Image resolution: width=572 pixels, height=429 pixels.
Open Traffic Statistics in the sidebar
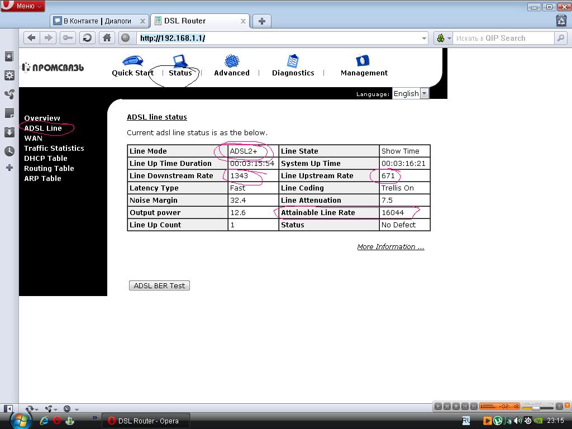(54, 149)
